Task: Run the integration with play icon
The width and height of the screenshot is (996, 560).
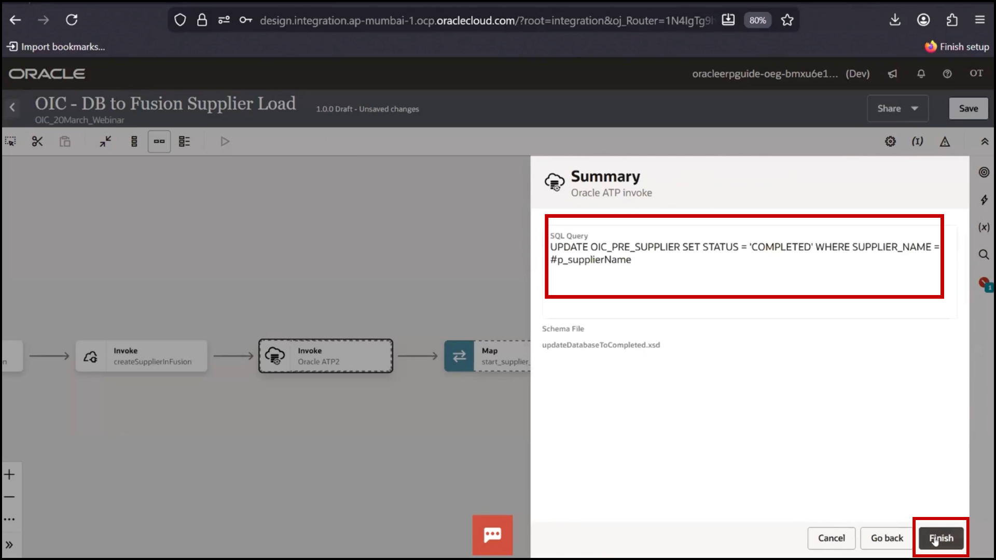Action: tap(225, 142)
